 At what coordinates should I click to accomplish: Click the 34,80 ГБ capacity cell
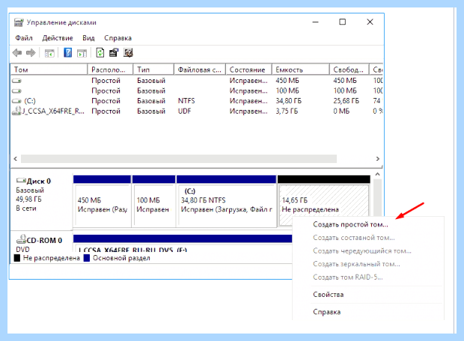(289, 101)
